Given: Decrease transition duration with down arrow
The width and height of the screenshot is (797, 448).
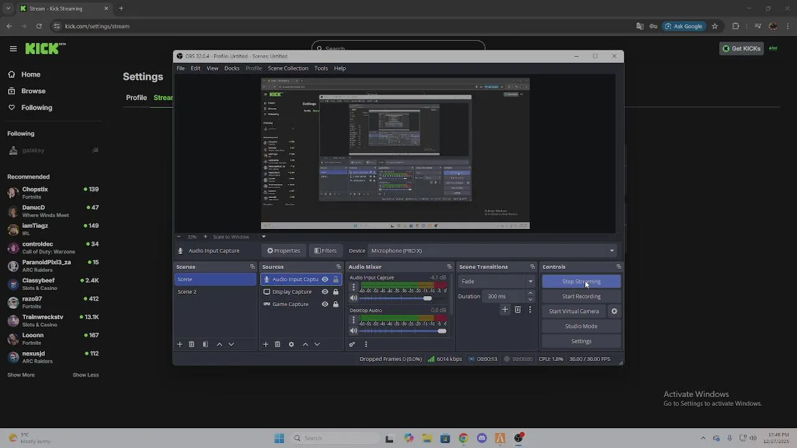Looking at the screenshot, I should [x=531, y=299].
